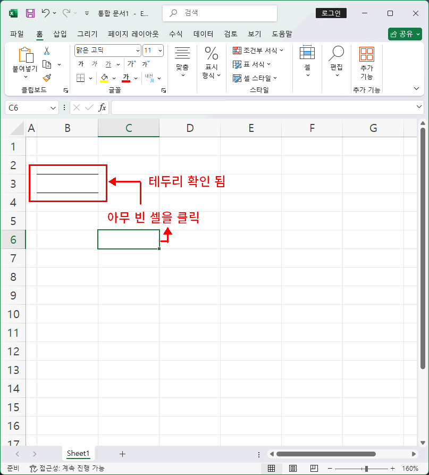Image resolution: width=429 pixels, height=475 pixels.
Task: Click the search box 검색
Action: (220, 13)
